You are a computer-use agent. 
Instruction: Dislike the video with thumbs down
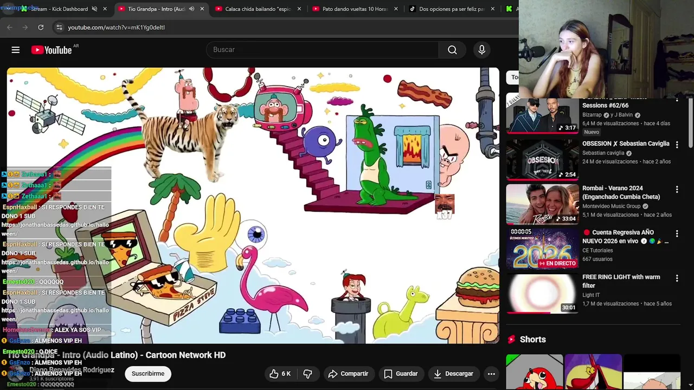point(307,374)
